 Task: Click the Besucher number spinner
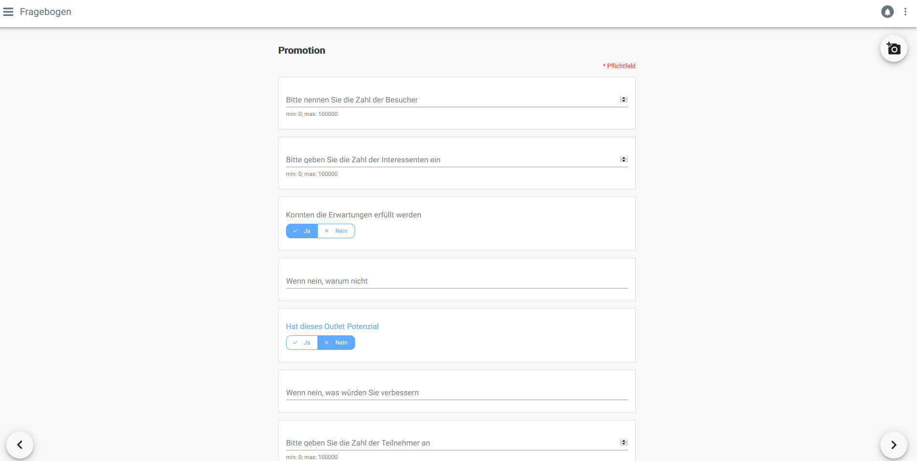[624, 100]
